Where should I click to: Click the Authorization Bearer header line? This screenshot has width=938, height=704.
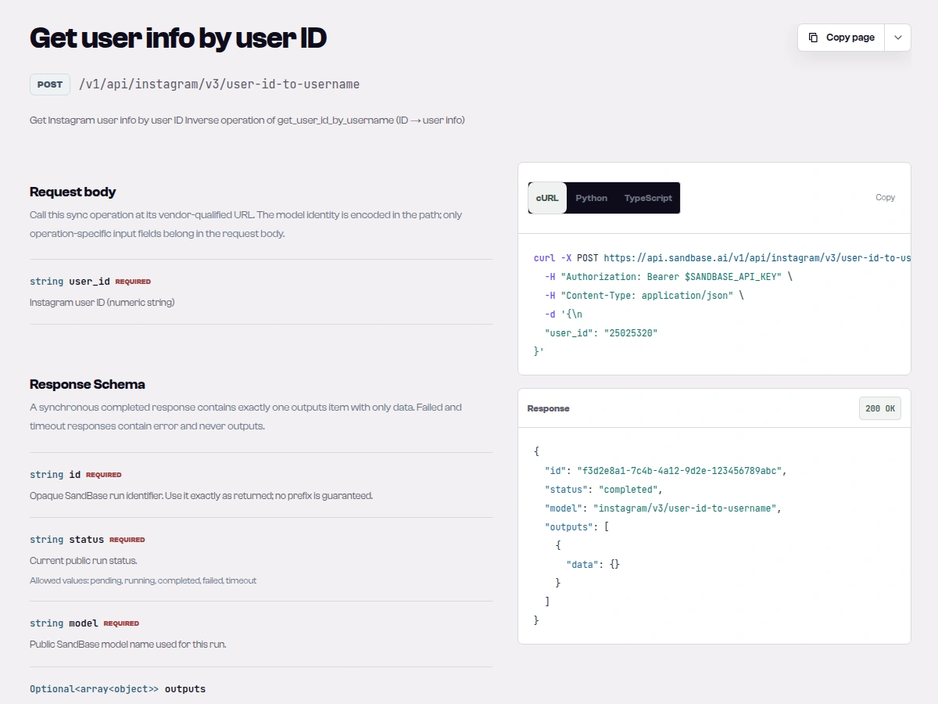click(x=668, y=276)
